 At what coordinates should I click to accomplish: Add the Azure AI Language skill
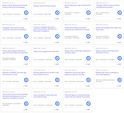pyautogui.click(x=25, y=19)
